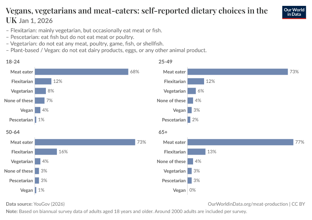Click the chart title text
312x220 pixels.
click(x=137, y=15)
